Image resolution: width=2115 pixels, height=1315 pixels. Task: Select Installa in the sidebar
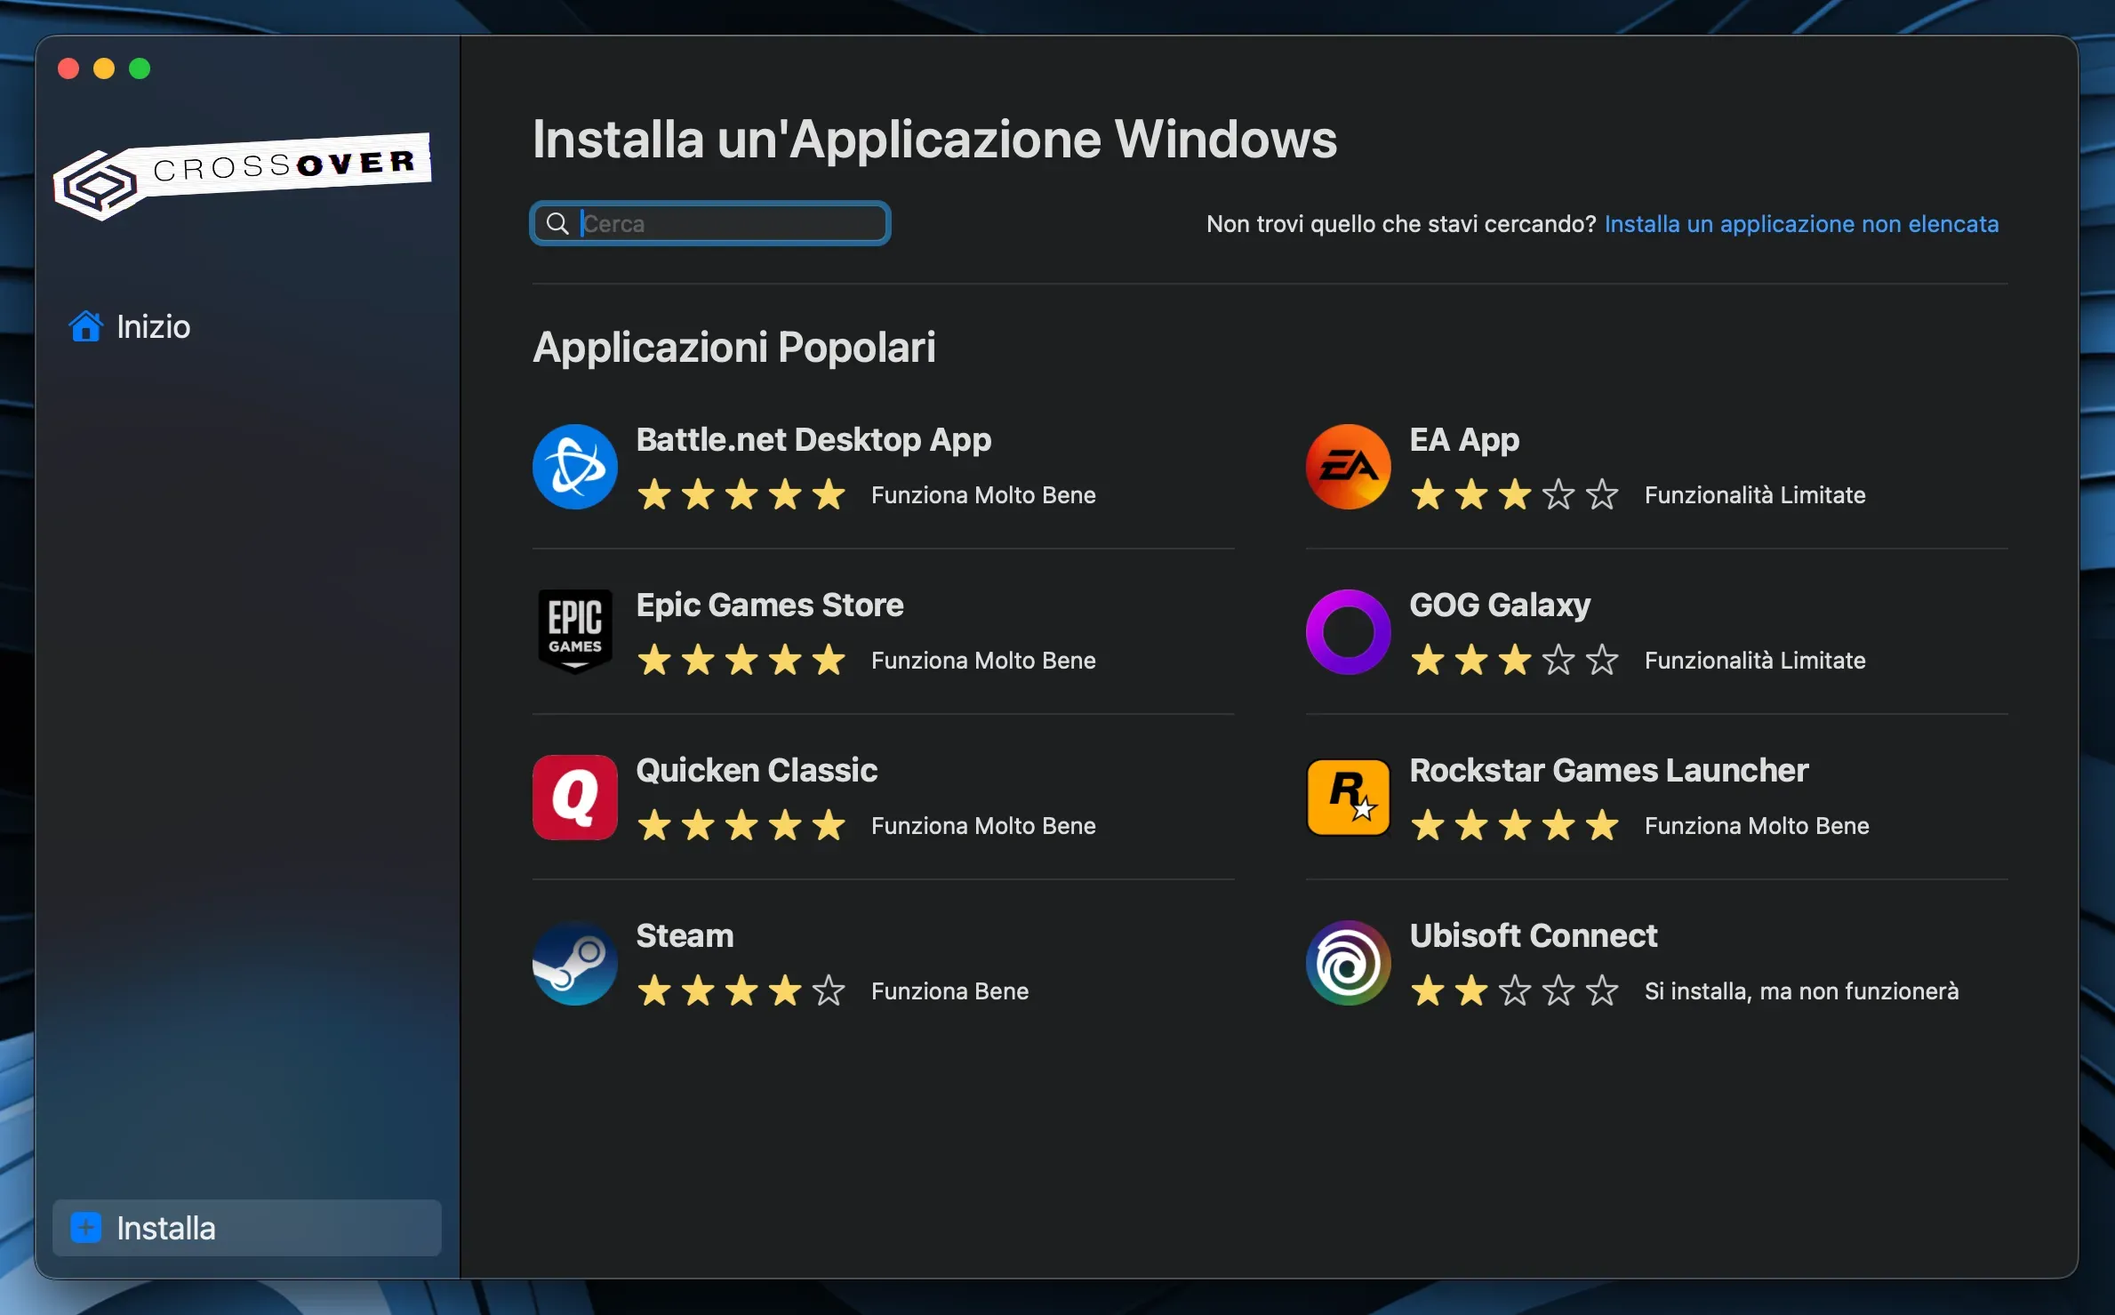click(x=247, y=1228)
